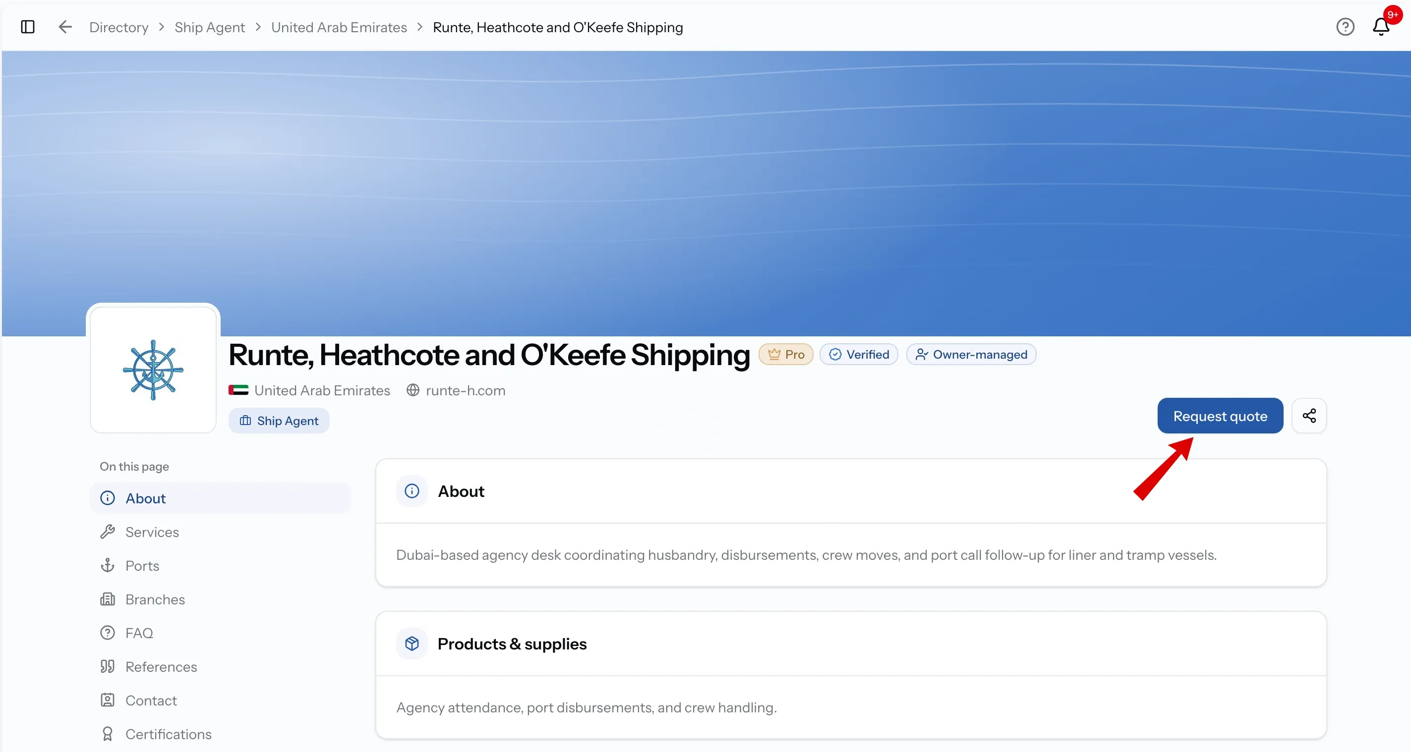Click the Ship Agent category tag
The image size is (1411, 752).
(x=279, y=421)
